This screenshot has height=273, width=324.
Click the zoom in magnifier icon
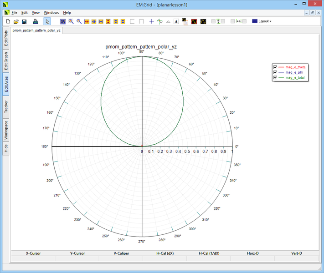click(71, 21)
